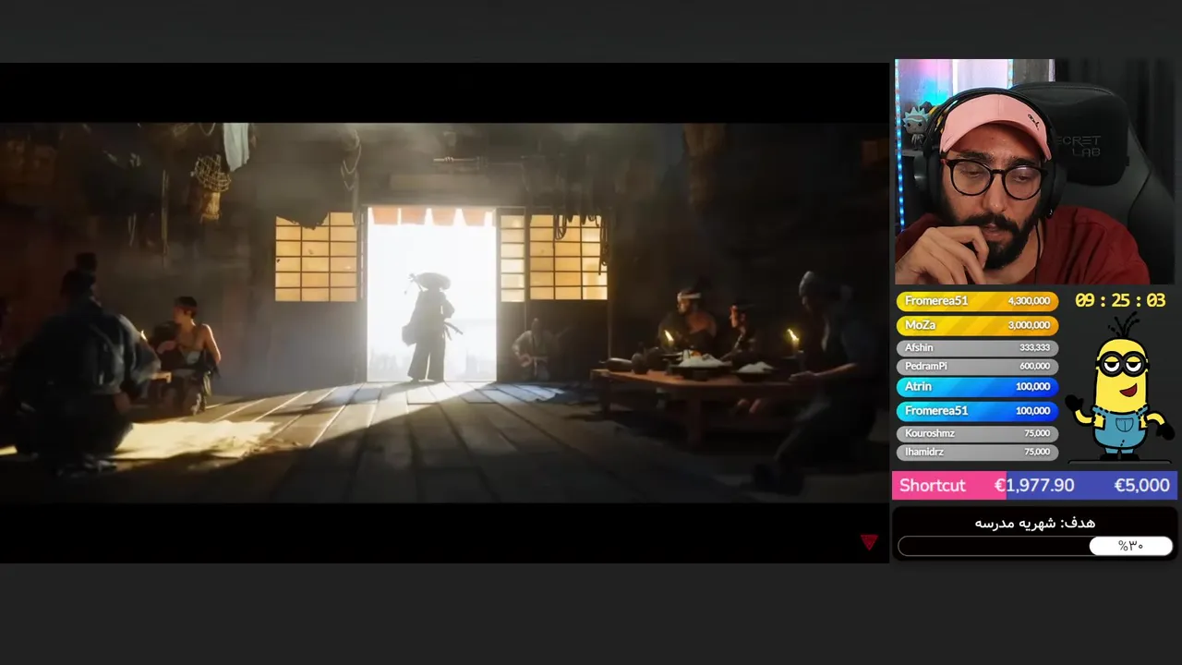Click the 4,300,000 donation amount

point(1029,301)
